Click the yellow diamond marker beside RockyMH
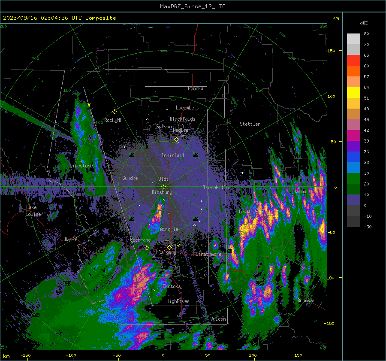The height and width of the screenshot is (361, 386). [115, 112]
